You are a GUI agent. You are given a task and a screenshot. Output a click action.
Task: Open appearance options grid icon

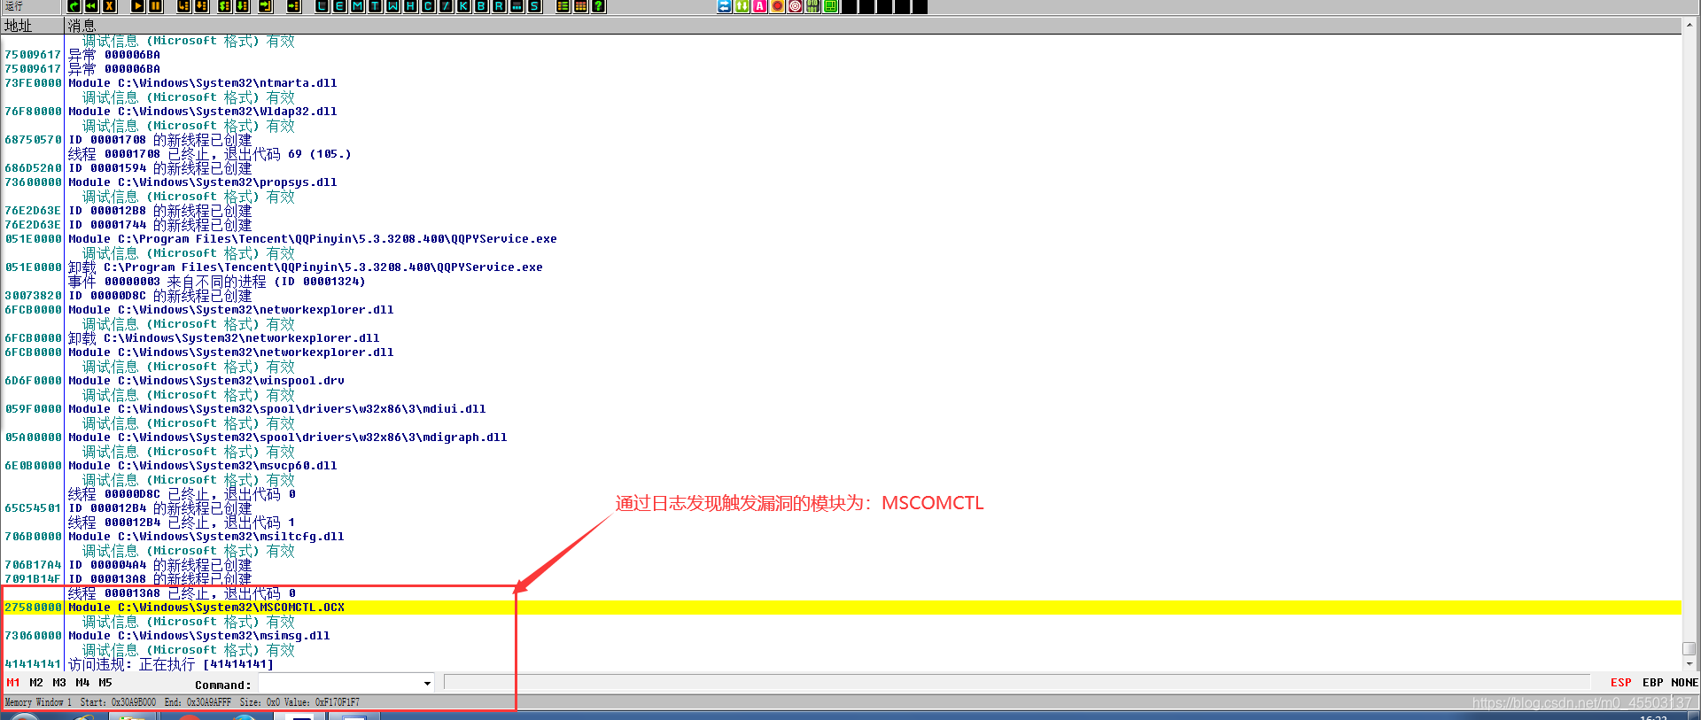tap(580, 6)
